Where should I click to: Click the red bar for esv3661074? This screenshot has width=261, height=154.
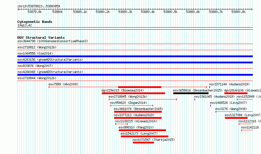[x=138, y=112]
